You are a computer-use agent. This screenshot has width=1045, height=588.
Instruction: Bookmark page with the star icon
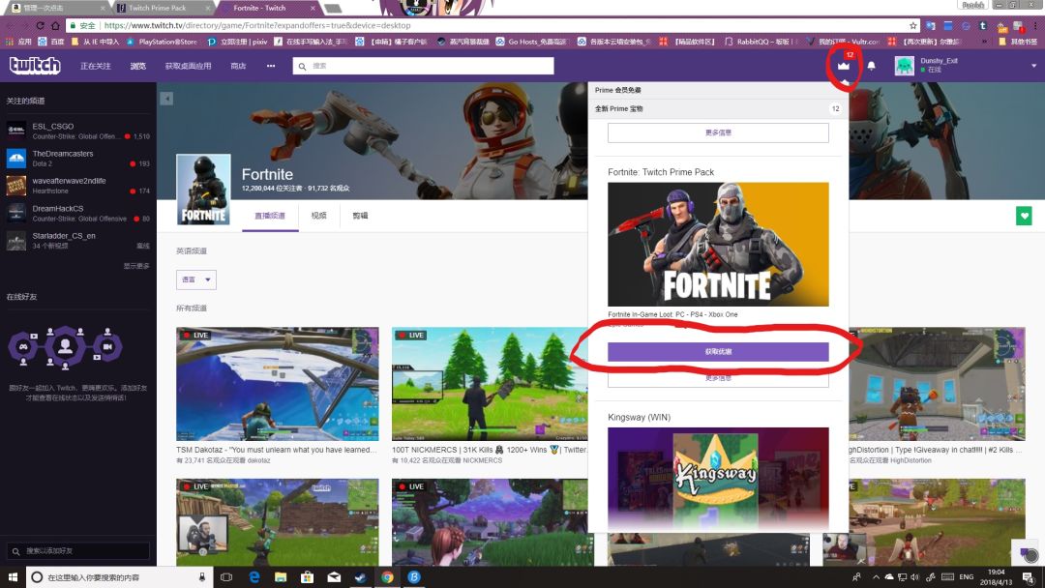tap(913, 25)
